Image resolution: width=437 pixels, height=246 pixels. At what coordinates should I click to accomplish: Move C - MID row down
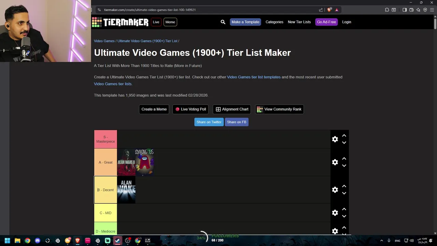pos(344,216)
